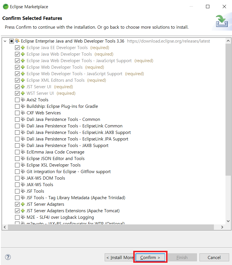Click plus icon beside JST Server UI
The width and height of the screenshot is (232, 265).
point(23,87)
